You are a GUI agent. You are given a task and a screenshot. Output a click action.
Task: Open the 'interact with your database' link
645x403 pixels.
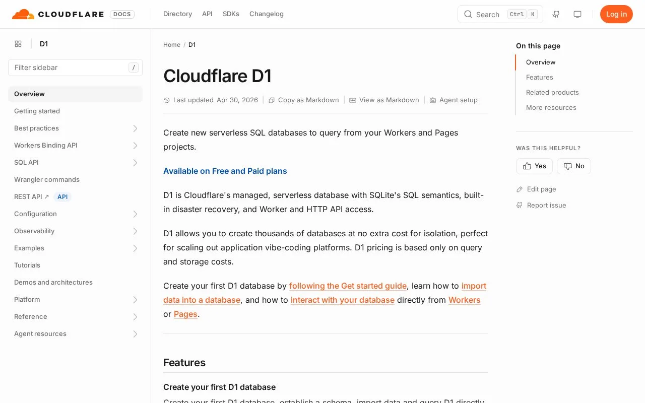pos(343,300)
